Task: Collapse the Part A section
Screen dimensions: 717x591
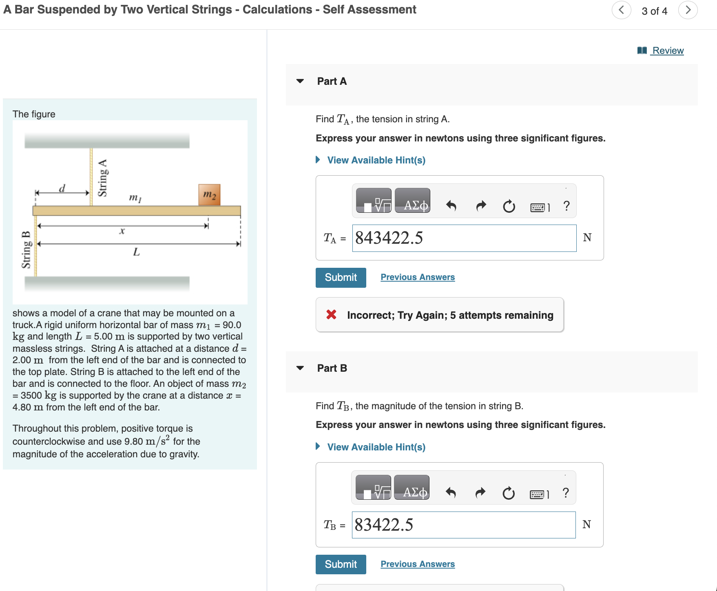Action: point(300,82)
